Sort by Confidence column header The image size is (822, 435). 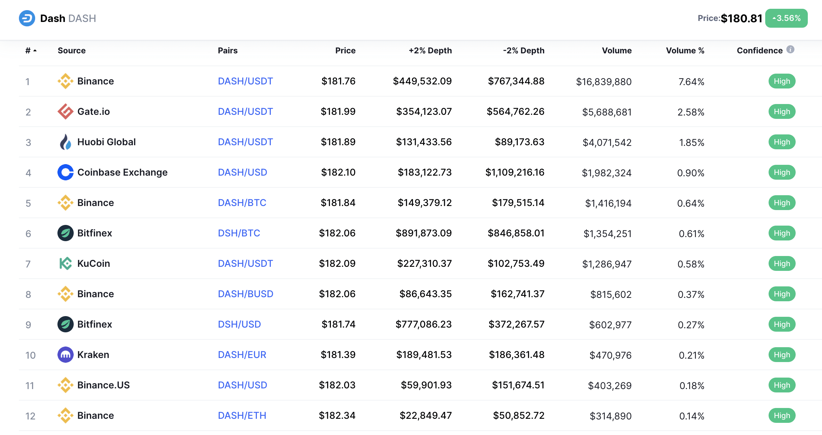[760, 51]
